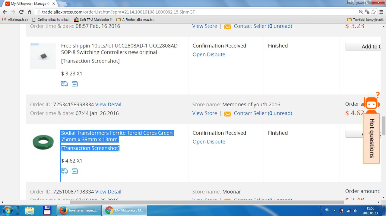The height and width of the screenshot is (216, 386).
Task: View Store for the 08:57 Feb. 16 order
Action: tap(205, 26)
